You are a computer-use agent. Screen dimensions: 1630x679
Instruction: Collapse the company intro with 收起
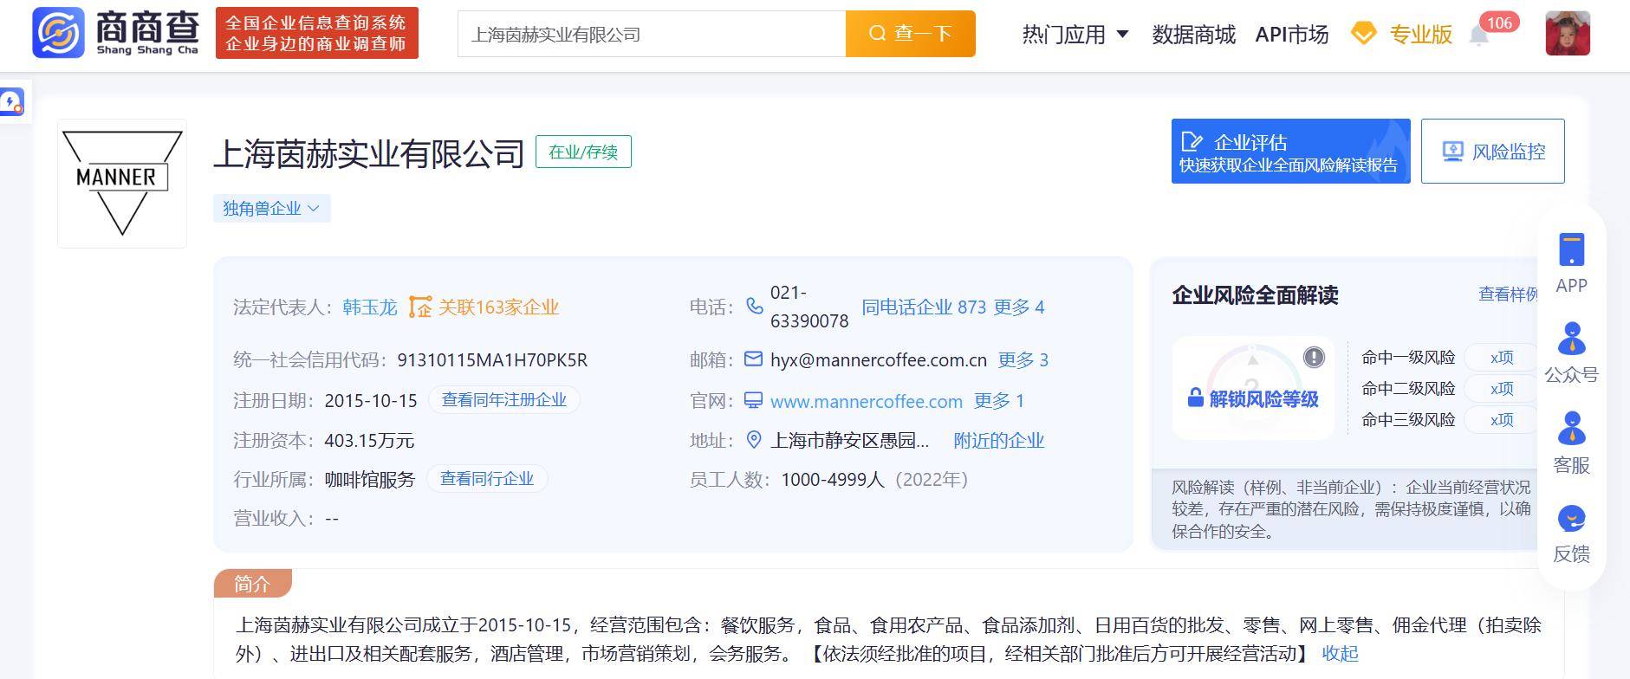coord(1340,653)
